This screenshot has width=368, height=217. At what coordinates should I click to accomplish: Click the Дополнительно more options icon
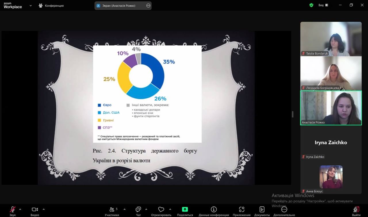[284, 210]
